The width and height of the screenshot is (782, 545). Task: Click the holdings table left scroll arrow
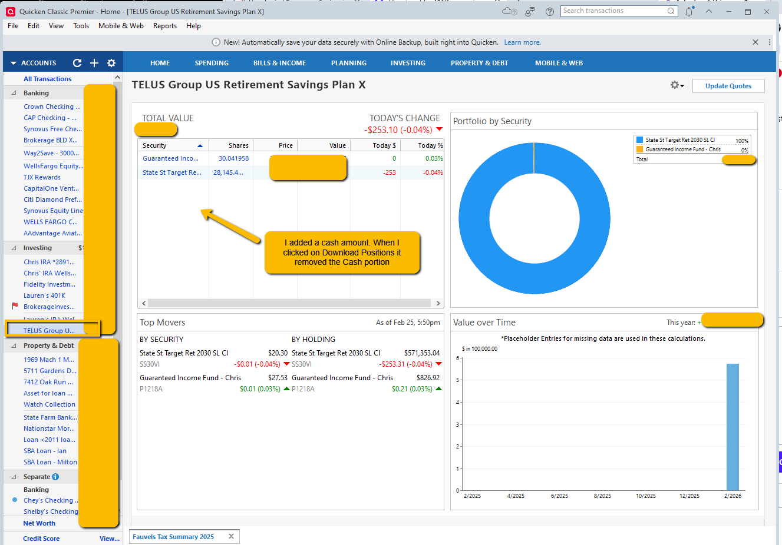(143, 304)
